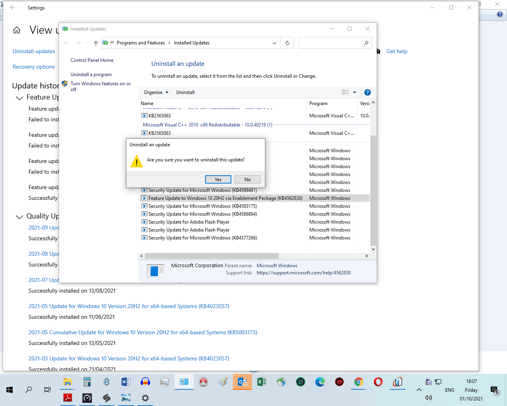Open Microsoft Edge from the taskbar
507x406 pixels.
click(x=320, y=382)
